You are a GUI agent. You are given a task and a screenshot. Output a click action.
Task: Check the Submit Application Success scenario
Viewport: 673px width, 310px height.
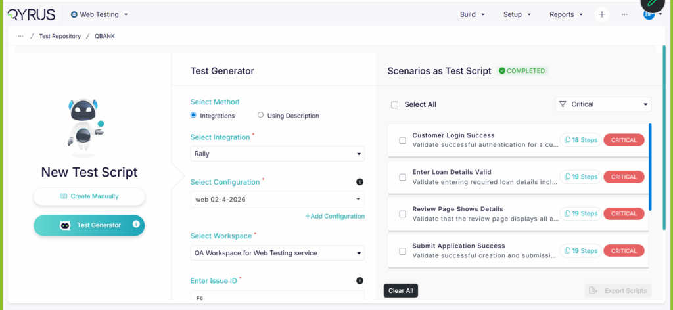click(403, 251)
